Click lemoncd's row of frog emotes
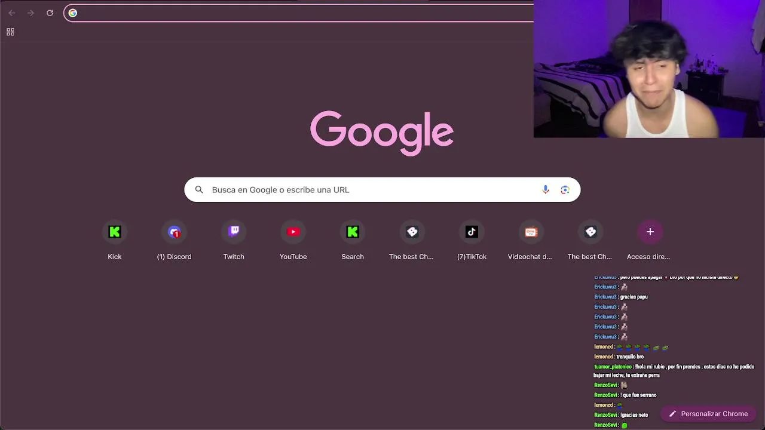Screen dimensions: 765x430 (x=642, y=347)
